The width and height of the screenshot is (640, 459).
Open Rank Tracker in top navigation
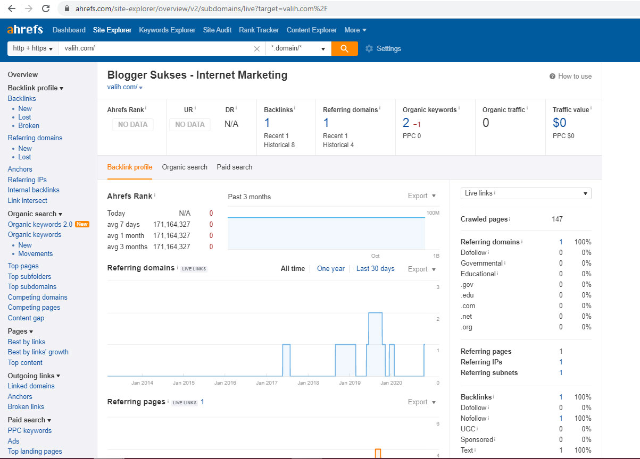click(259, 30)
